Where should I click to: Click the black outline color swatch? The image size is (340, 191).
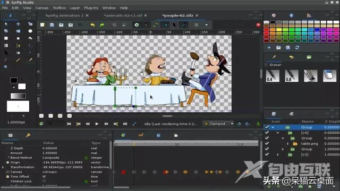[14, 80]
